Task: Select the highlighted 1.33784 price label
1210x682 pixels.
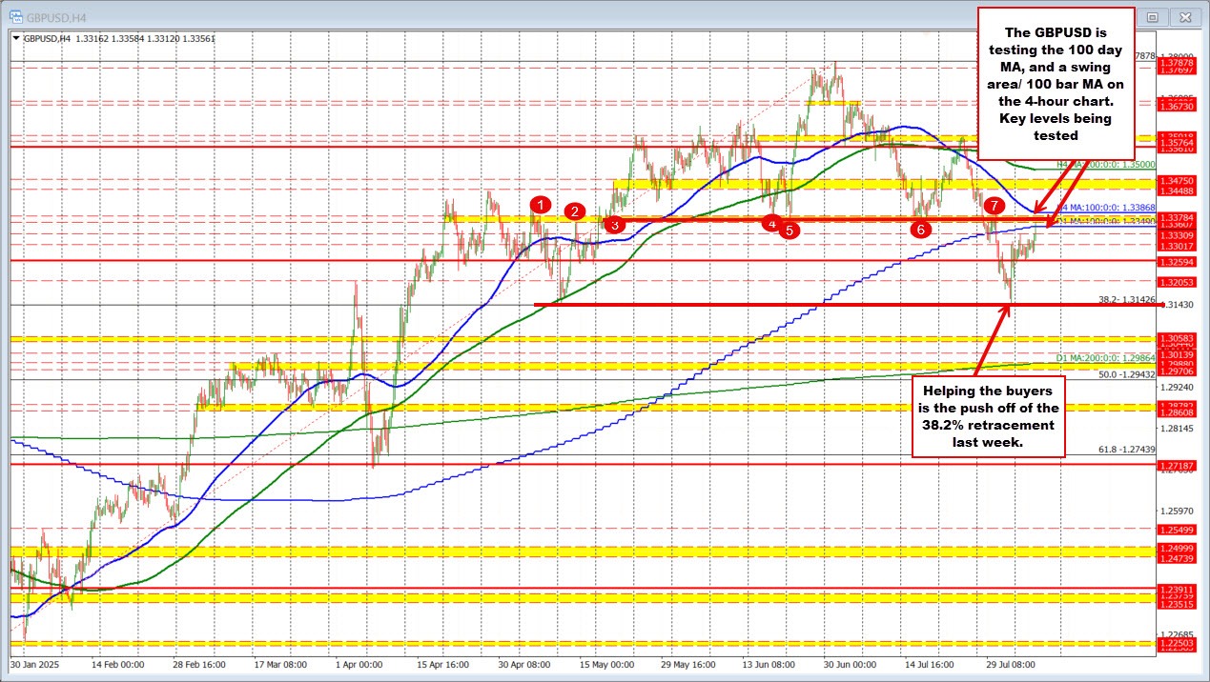Action: [x=1179, y=217]
